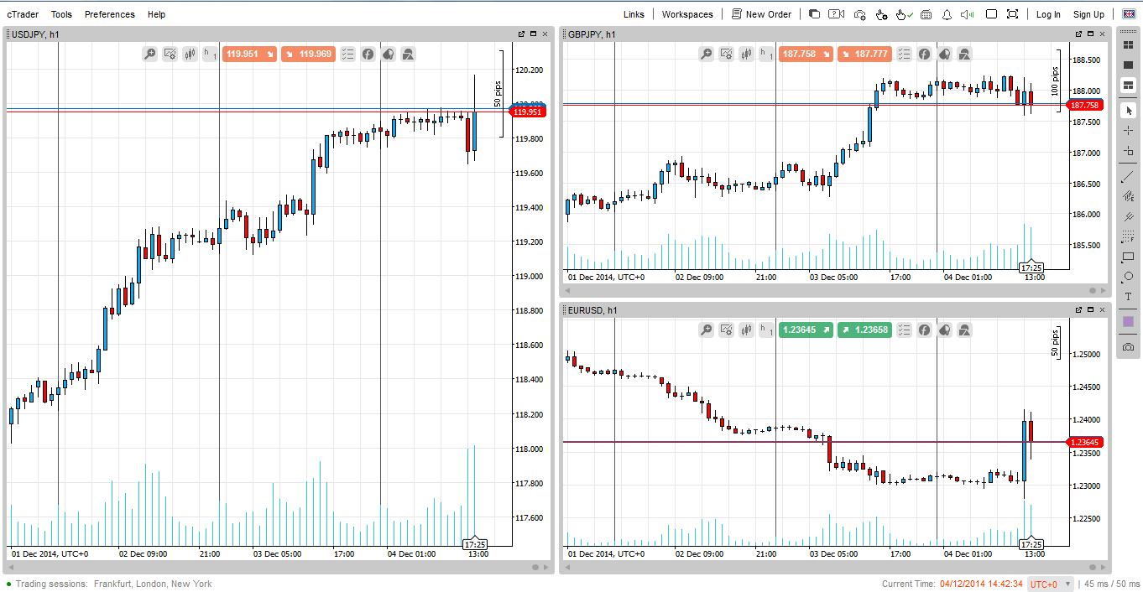
Task: Select the ellipse shape drawing tool
Action: pos(1128,277)
